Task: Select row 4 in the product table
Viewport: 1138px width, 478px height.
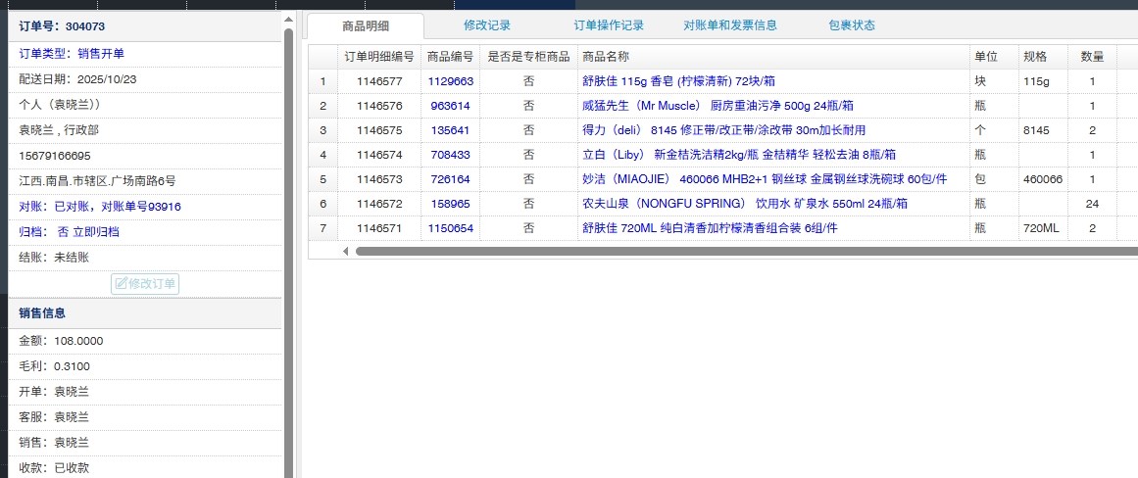Action: click(x=322, y=155)
